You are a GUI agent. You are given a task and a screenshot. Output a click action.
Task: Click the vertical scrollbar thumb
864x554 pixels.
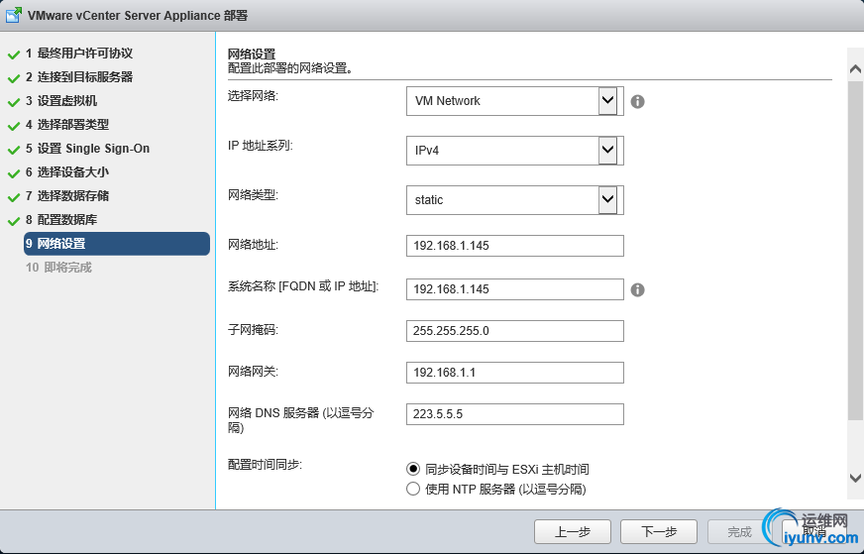[855, 251]
